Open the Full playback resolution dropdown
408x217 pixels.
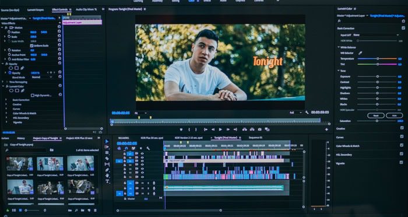(x=296, y=112)
